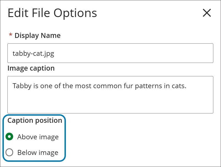Click the empty Below image radio circle
221x167 pixels.
coord(10,152)
